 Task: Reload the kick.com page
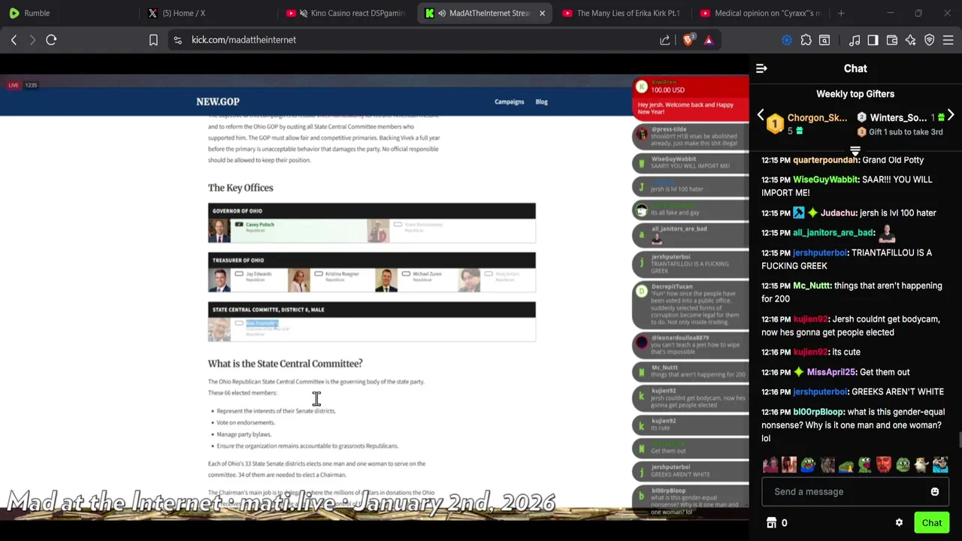(x=51, y=40)
